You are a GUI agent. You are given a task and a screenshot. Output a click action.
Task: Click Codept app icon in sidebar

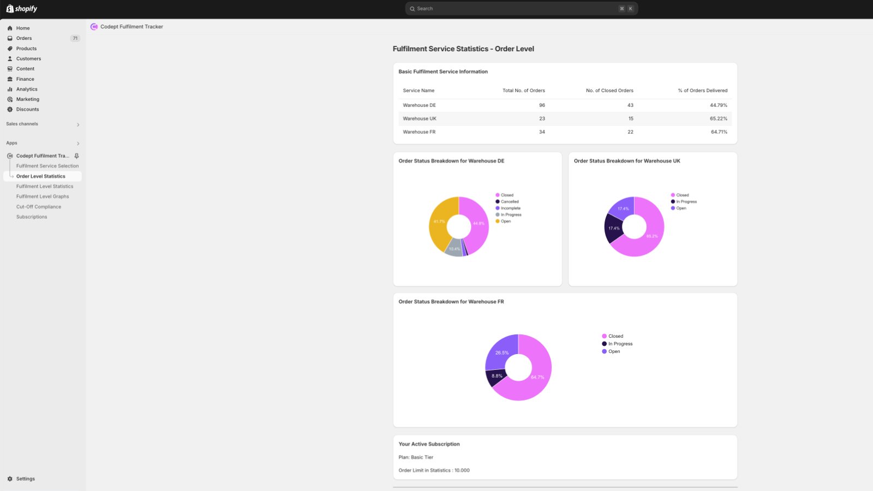(10, 156)
